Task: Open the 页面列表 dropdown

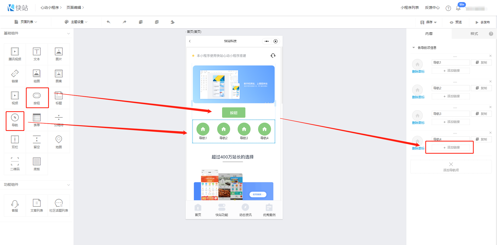Action: [x=26, y=22]
